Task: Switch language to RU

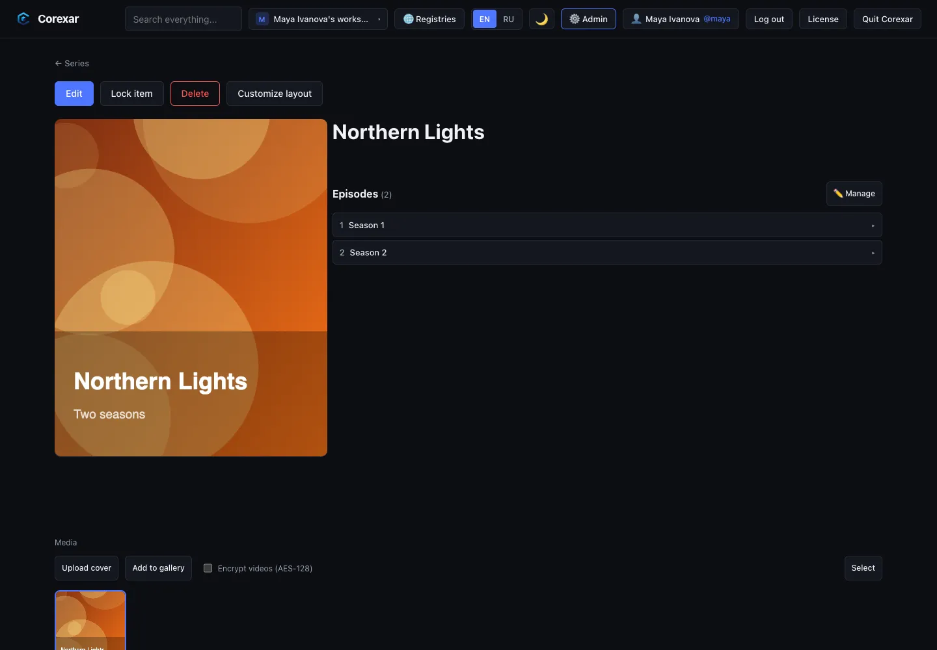Action: point(509,19)
